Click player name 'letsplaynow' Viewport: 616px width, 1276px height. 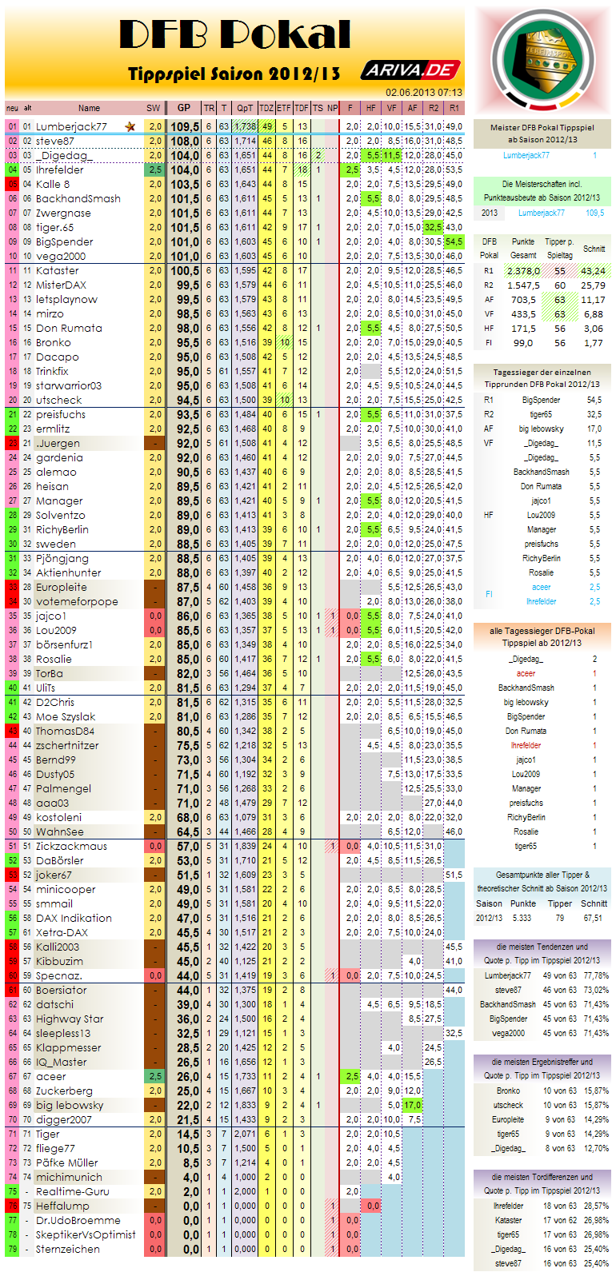(66, 299)
